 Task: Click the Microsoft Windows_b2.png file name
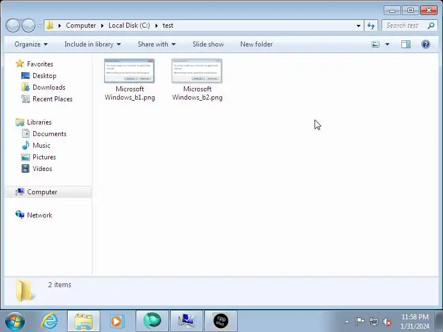point(197,93)
